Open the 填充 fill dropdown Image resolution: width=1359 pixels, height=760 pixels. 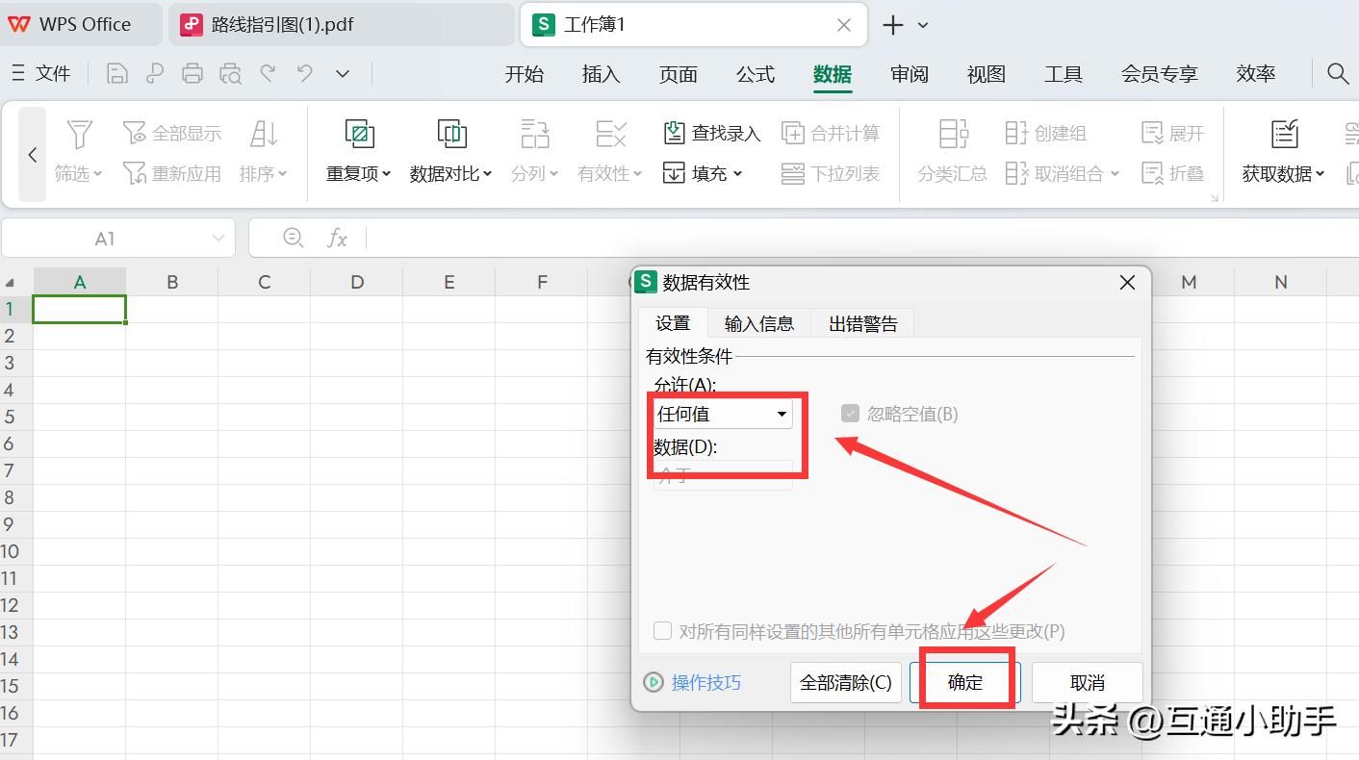pos(705,174)
